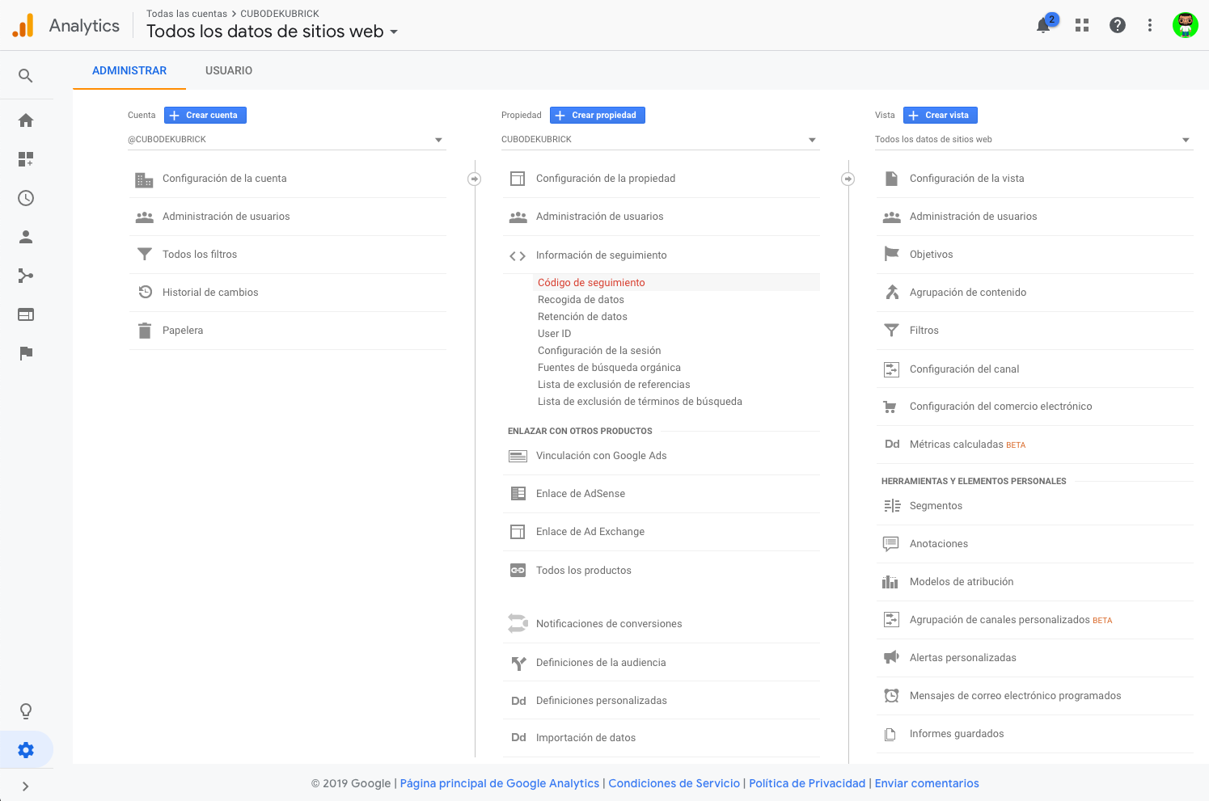This screenshot has height=801, width=1209.
Task: Open Behavior window icon in sidebar
Action: [26, 314]
